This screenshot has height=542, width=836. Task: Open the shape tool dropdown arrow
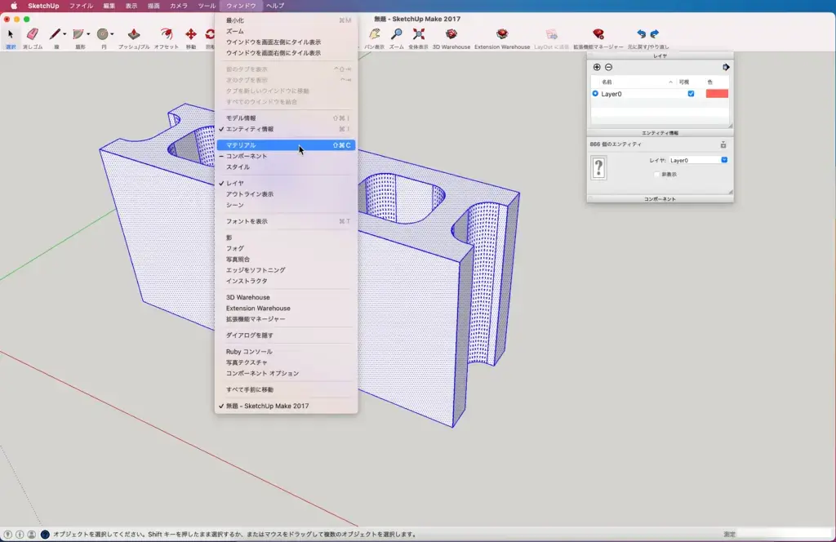pos(88,34)
